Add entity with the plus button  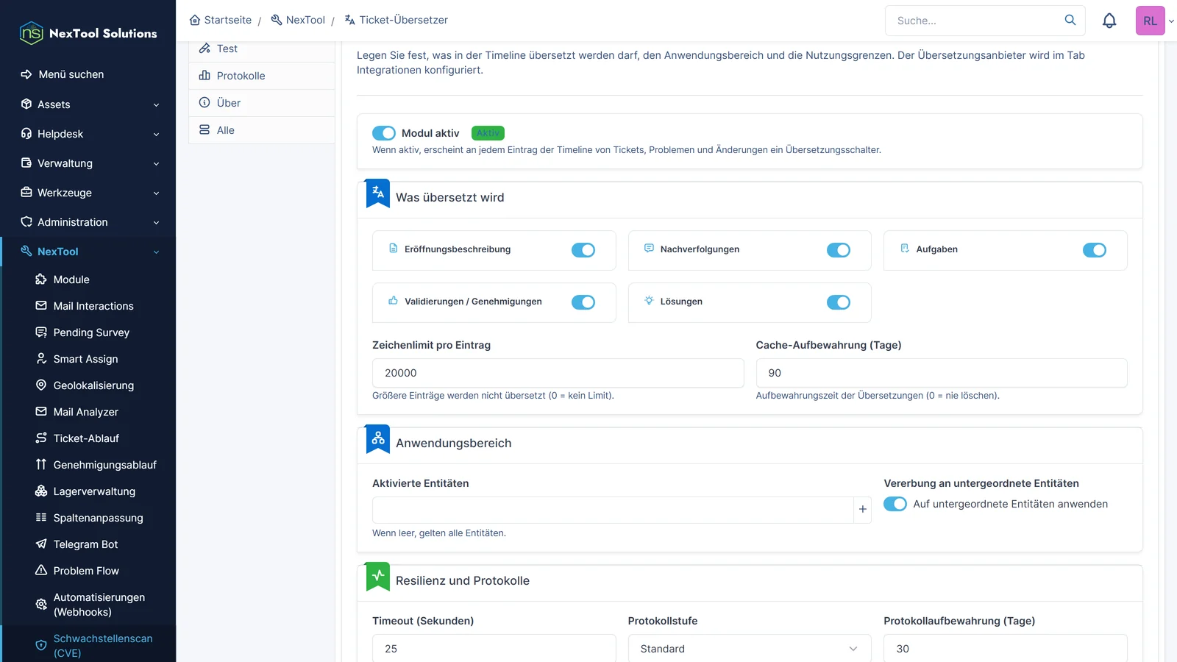[x=862, y=509]
